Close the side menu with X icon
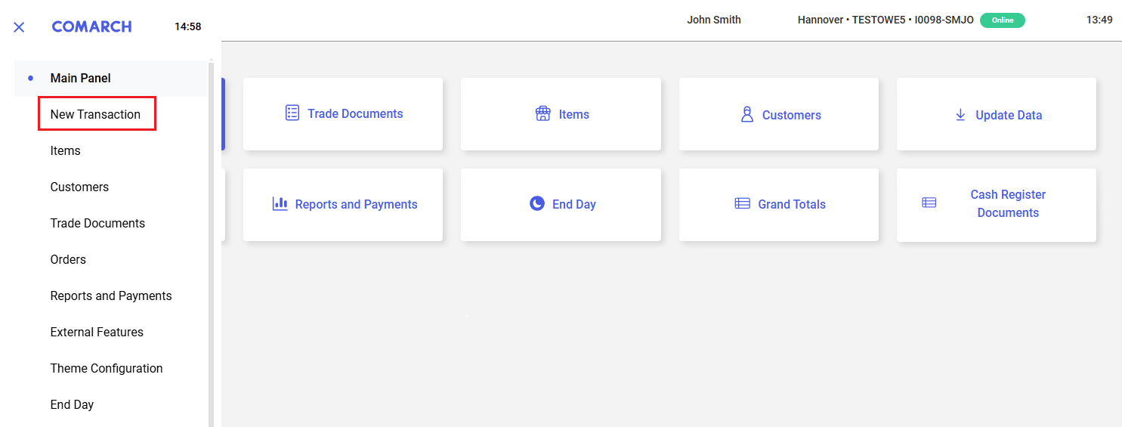 [19, 27]
